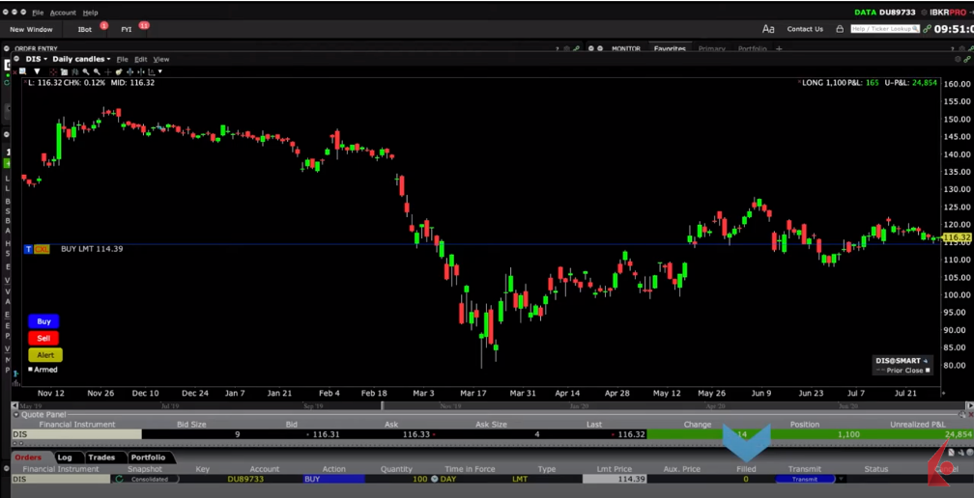Open the Daily candles dropdown
The image size is (974, 498).
[x=81, y=59]
